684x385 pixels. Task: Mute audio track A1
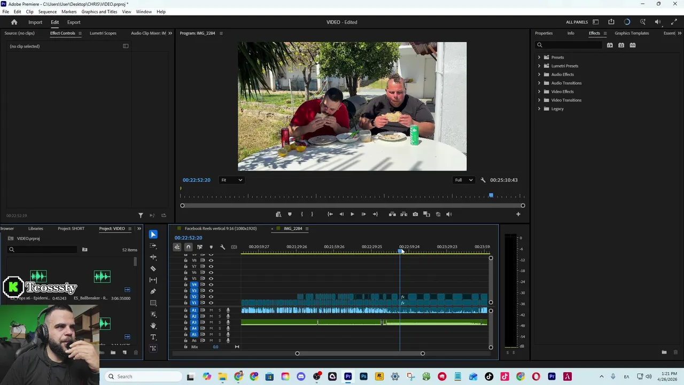211,310
